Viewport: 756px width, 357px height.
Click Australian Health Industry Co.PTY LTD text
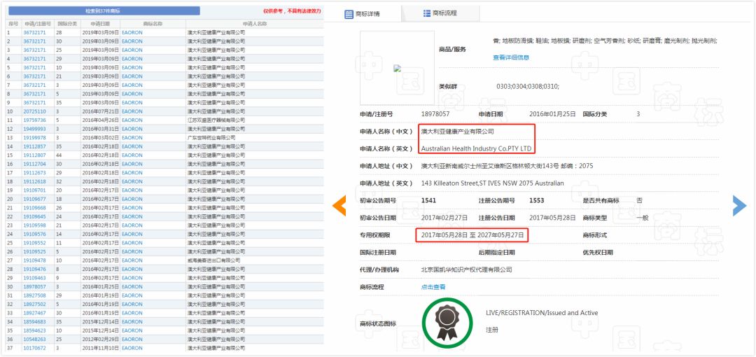(x=477, y=148)
